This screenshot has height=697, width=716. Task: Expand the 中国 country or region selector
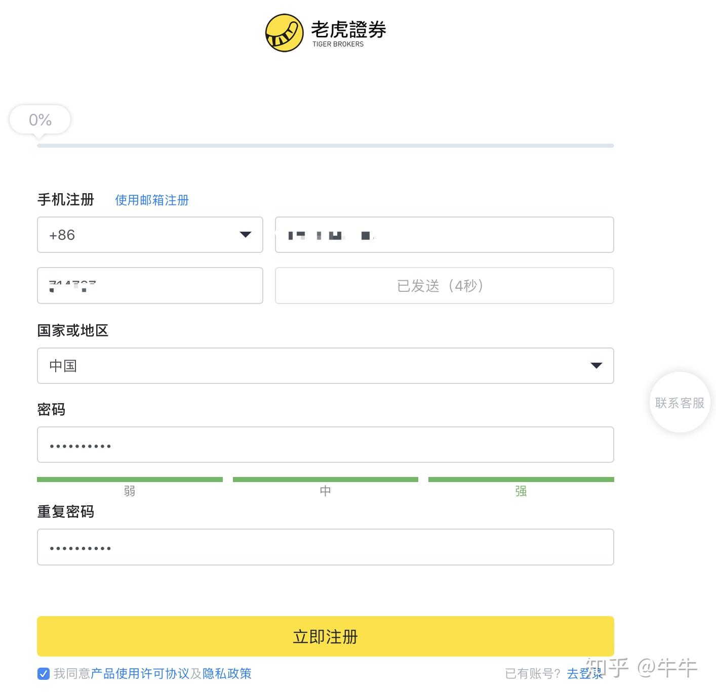(326, 366)
